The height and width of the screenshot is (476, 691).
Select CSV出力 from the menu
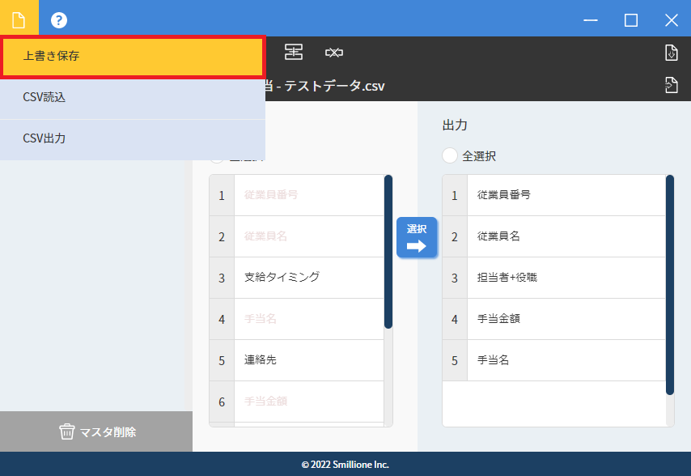pos(132,138)
